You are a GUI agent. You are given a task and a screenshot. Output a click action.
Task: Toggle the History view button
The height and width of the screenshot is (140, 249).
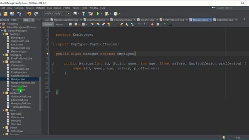(60, 24)
